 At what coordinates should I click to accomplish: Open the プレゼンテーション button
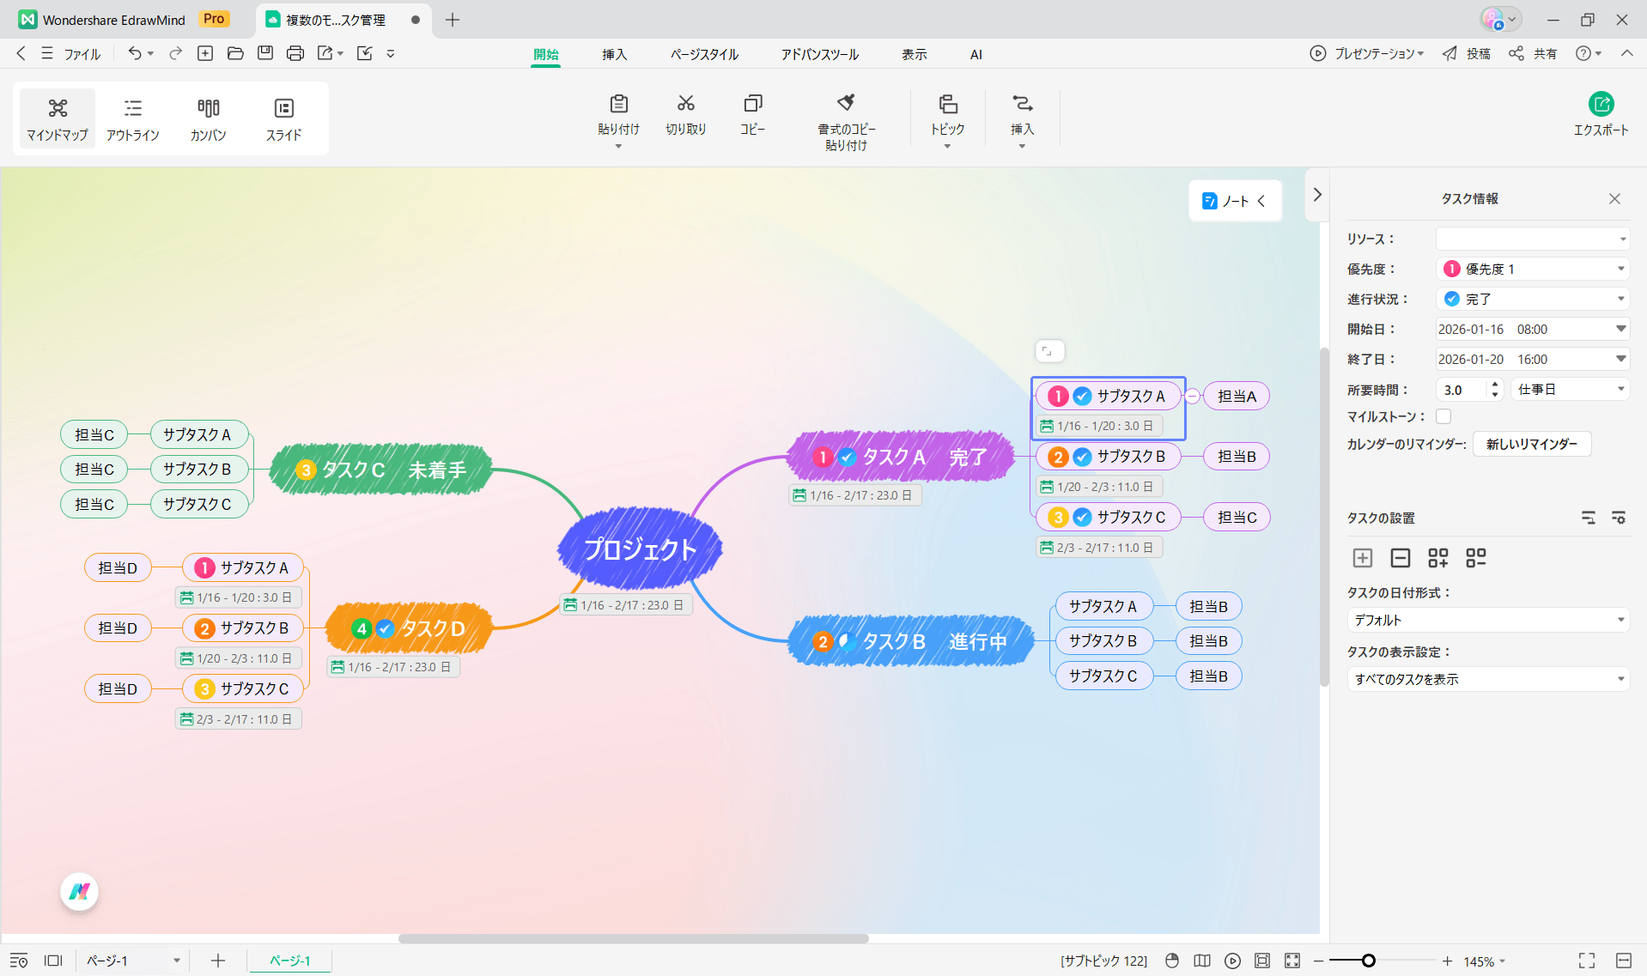coord(1367,53)
